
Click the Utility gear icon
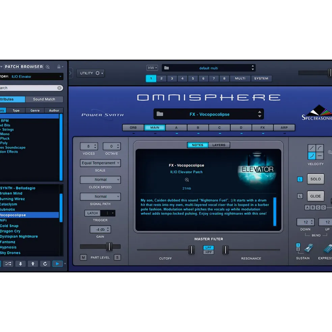click(x=97, y=73)
